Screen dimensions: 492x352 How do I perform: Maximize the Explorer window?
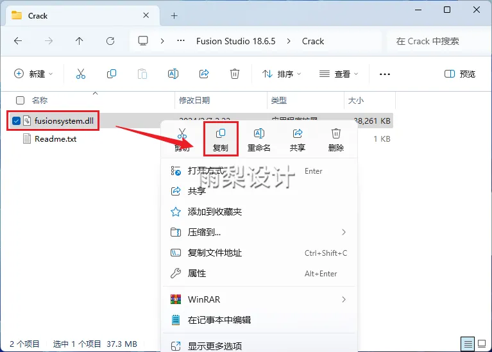point(447,10)
